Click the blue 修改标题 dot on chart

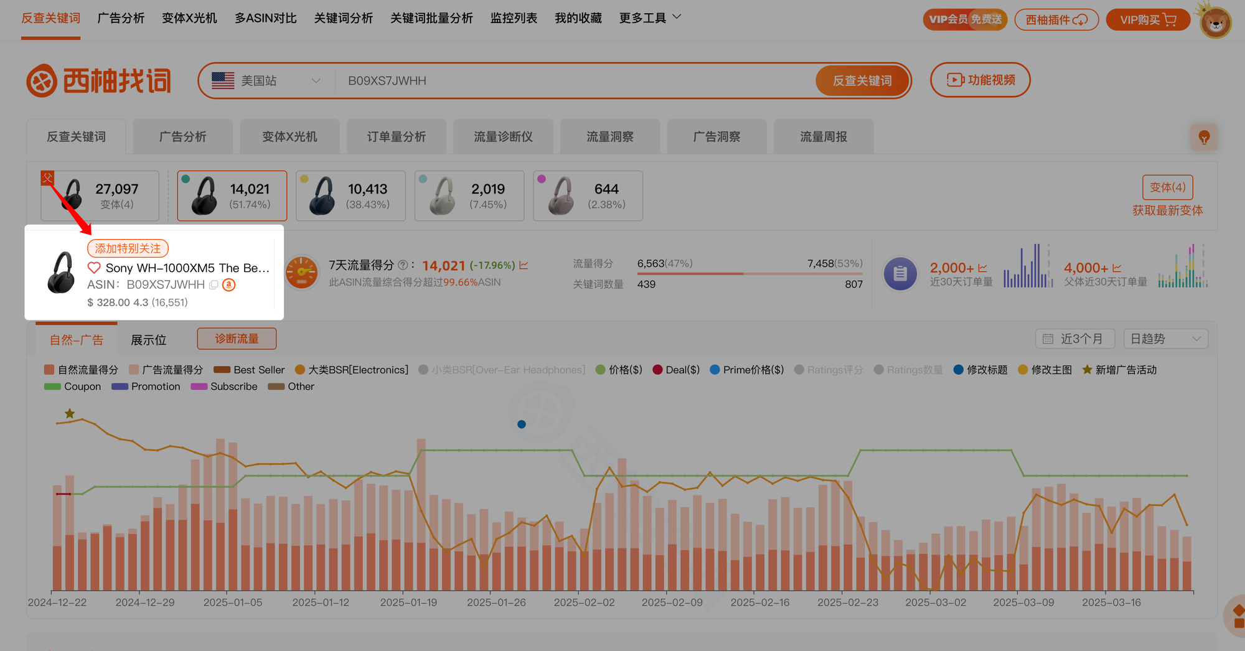pos(522,424)
